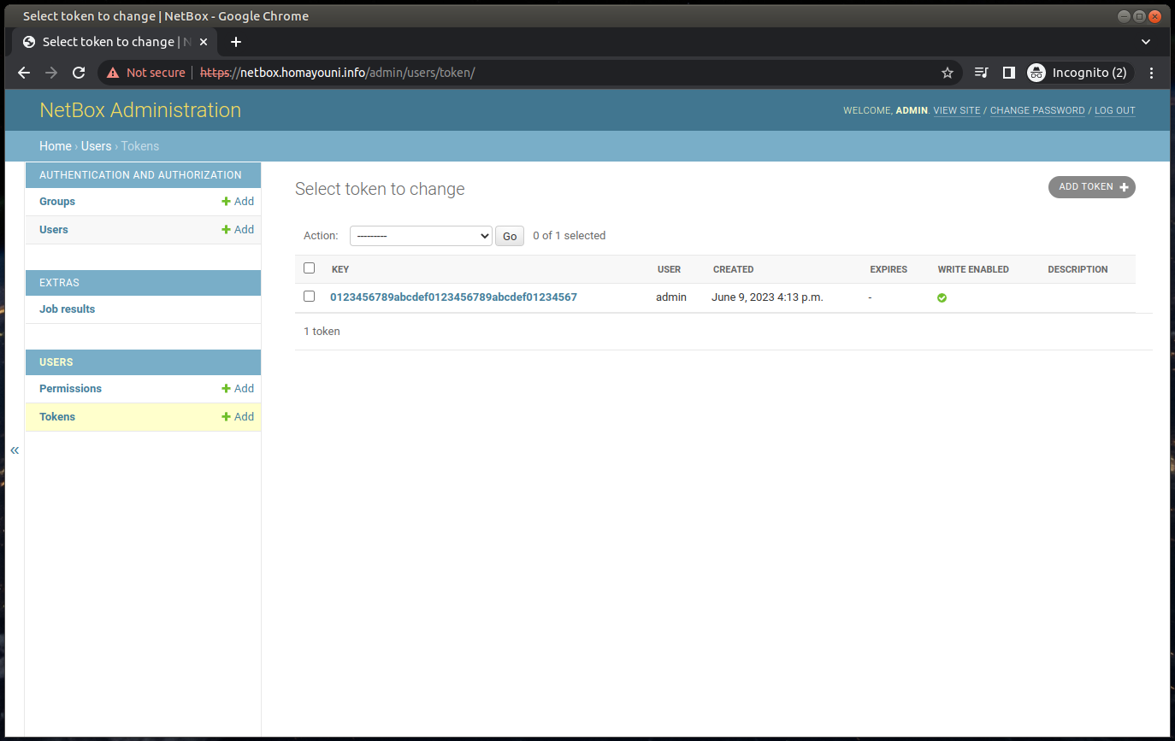Click the plus icon on Add Token button
1175x741 pixels.
(x=1124, y=187)
